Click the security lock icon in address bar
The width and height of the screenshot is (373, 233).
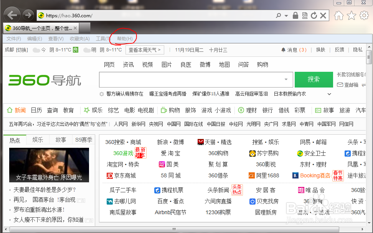pyautogui.click(x=295, y=15)
